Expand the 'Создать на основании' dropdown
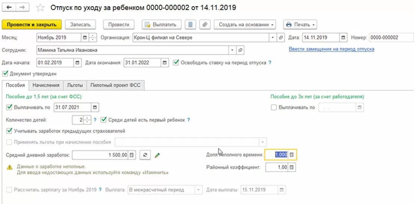The image size is (414, 204). point(245,25)
